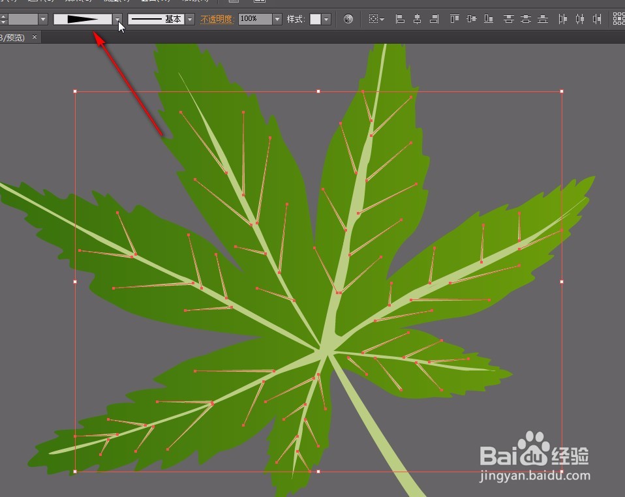Open the 基本 brush definition dropdown
625x497 pixels.
click(x=189, y=20)
